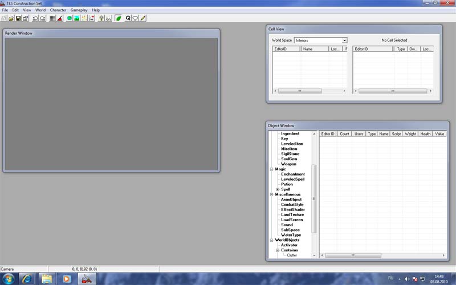Screen dimensions: 456x285
Task: Click scroll-down arrow of object tree scrollbar
Action: click(314, 255)
